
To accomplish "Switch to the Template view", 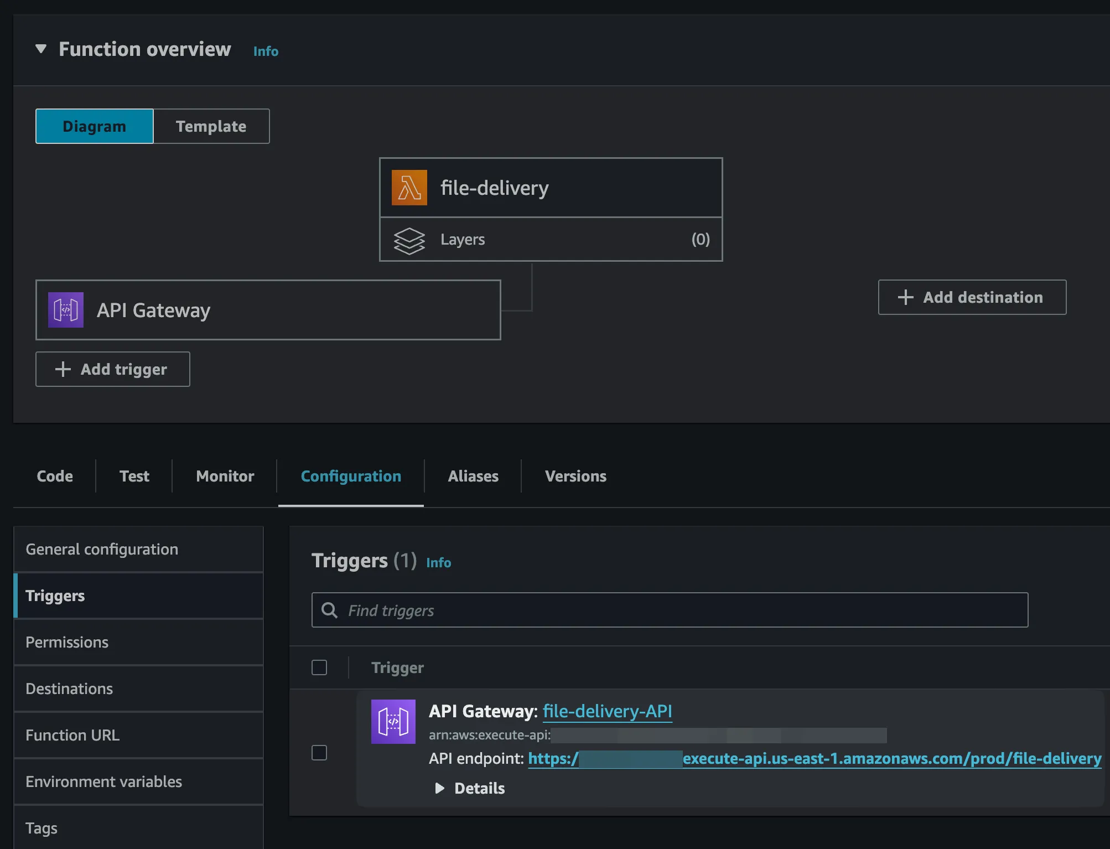I will click(211, 126).
